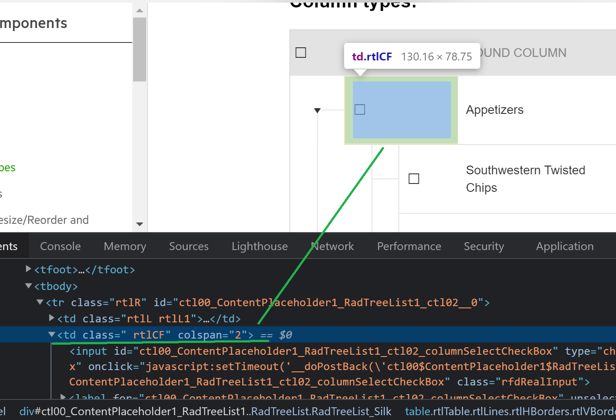The height and width of the screenshot is (420, 616).
Task: Click sidebar scroll down arrow
Action: pos(140,224)
